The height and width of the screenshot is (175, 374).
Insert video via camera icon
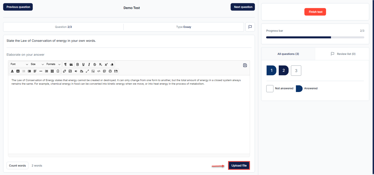82,71
